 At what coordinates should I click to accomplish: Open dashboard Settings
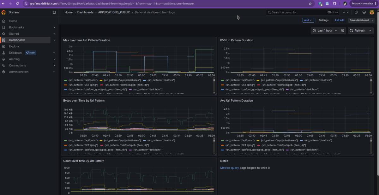pyautogui.click(x=323, y=20)
